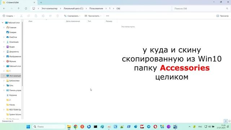Click the taskbar Поиск search box

49,127
